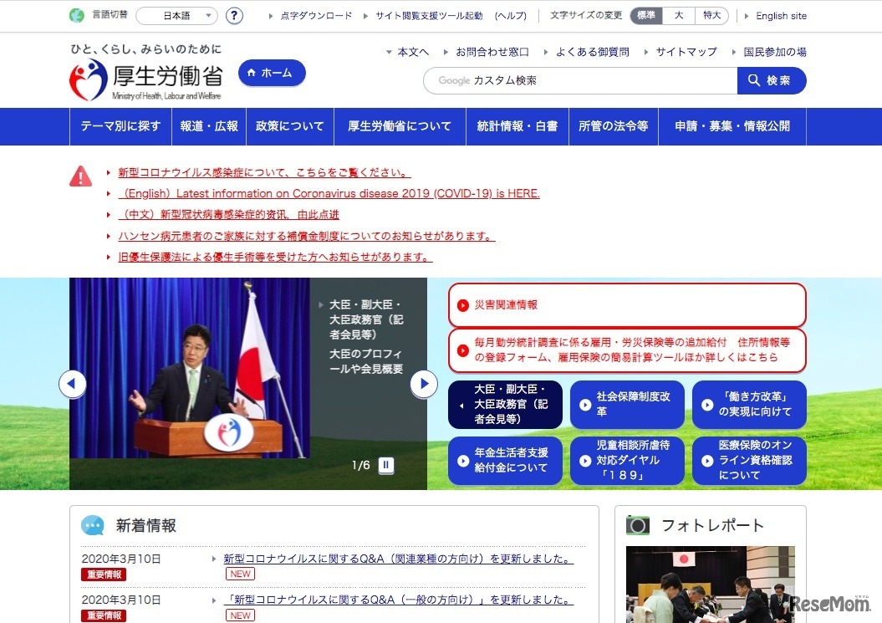Click the next arrow on the banner carousel
The height and width of the screenshot is (623, 882).
[424, 383]
